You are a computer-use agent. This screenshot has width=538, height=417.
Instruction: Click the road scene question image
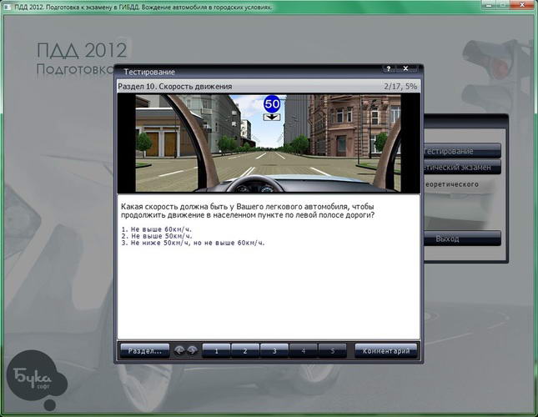[x=269, y=143]
